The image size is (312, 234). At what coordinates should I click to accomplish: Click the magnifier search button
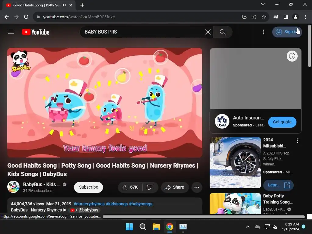[x=223, y=32]
